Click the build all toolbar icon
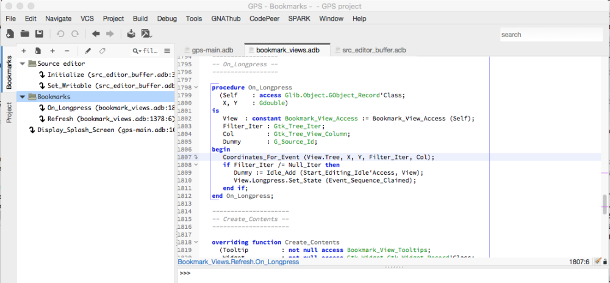The image size is (610, 283). pyautogui.click(x=131, y=34)
